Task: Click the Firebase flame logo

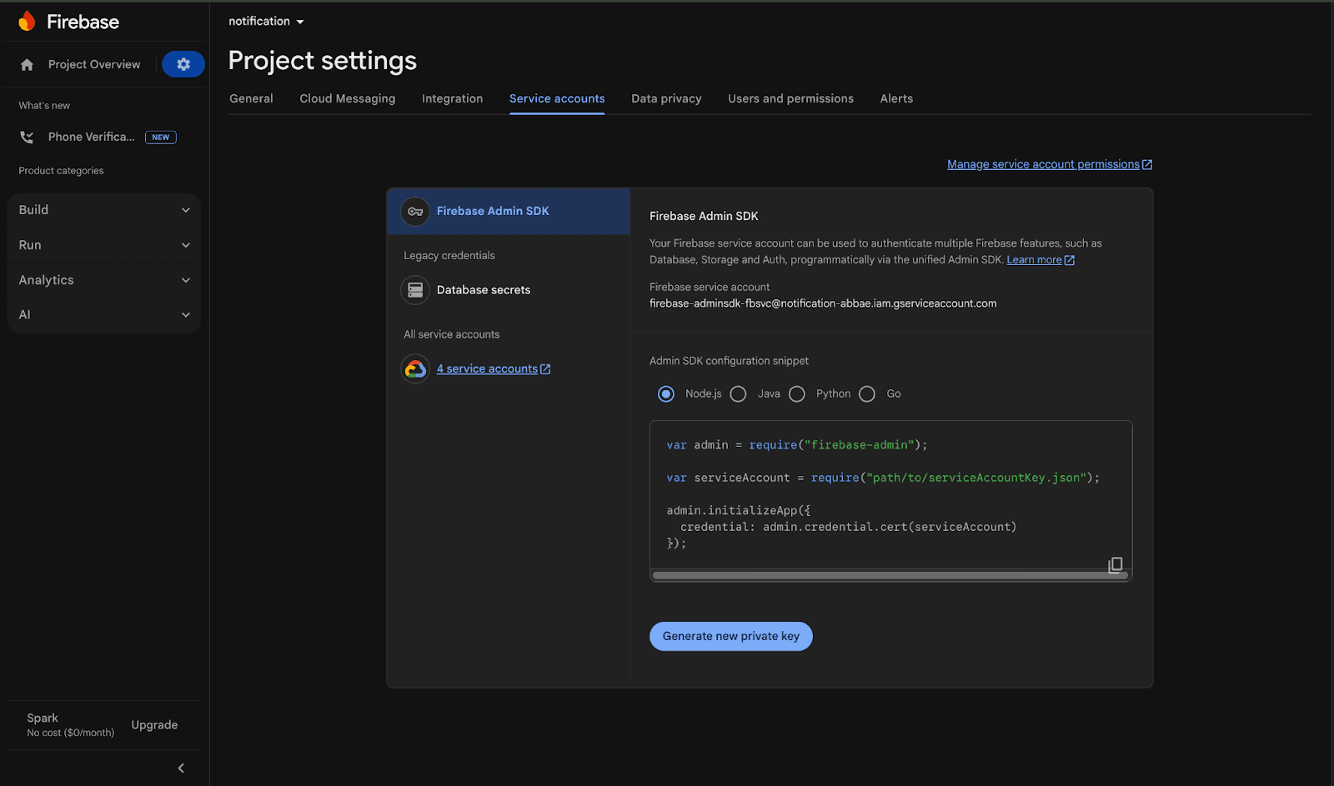Action: pyautogui.click(x=27, y=22)
